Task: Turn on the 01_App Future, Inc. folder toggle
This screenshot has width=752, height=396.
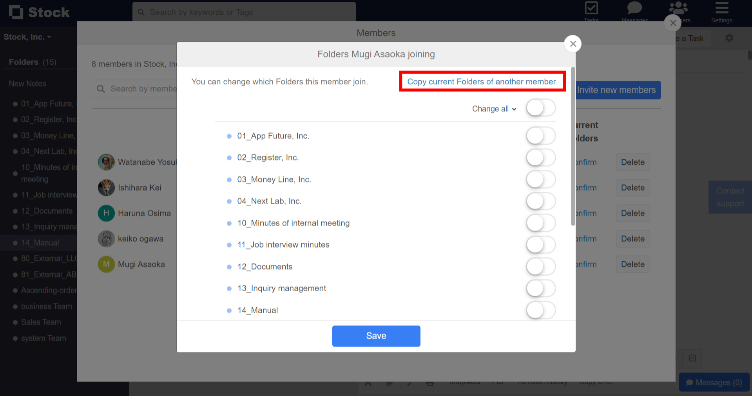Action: (x=540, y=136)
